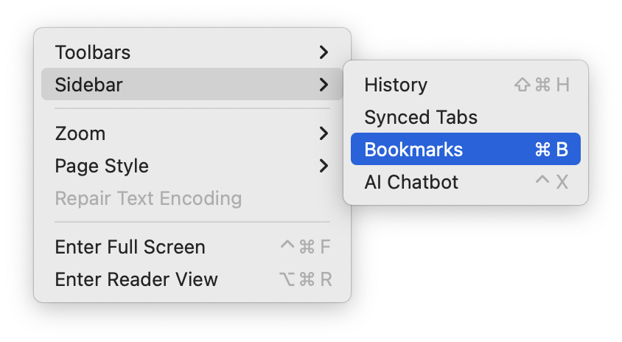The width and height of the screenshot is (622, 342).
Task: Open the Toolbars submenu
Action: pyautogui.click(x=192, y=52)
